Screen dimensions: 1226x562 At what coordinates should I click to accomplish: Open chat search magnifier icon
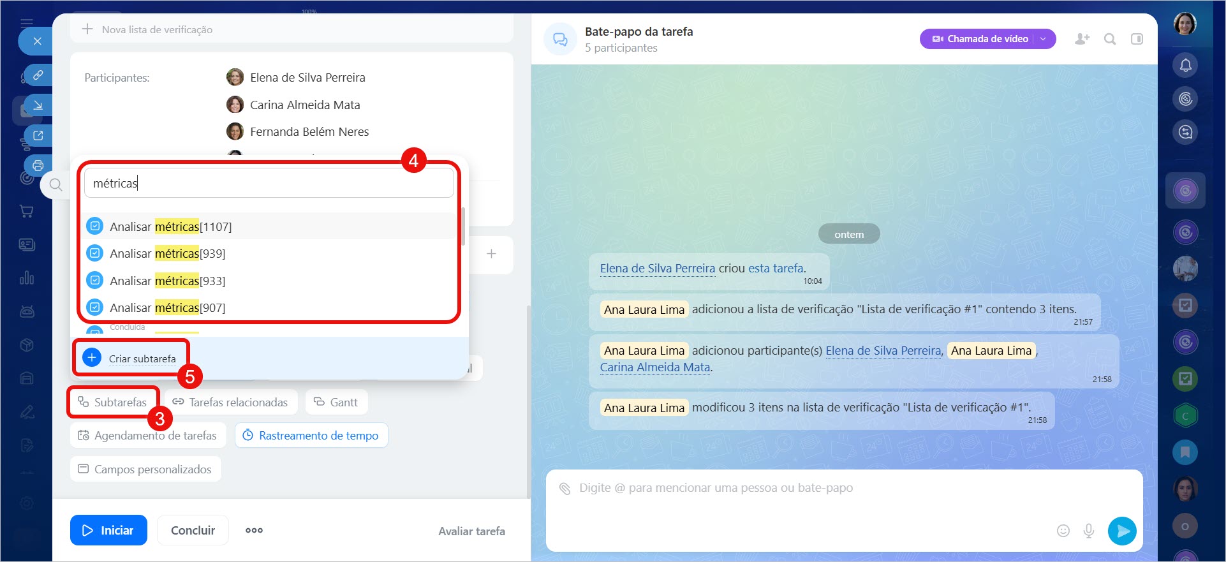click(1110, 39)
